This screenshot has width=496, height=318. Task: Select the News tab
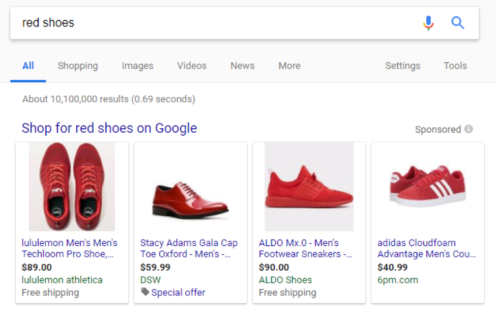click(242, 66)
